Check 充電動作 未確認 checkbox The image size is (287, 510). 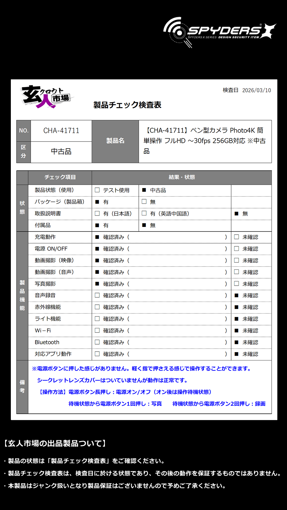(x=237, y=237)
